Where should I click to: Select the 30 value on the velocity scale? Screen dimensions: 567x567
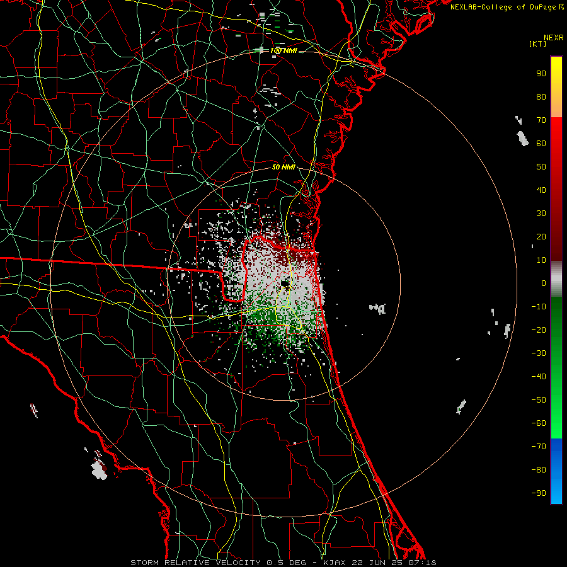pos(541,214)
